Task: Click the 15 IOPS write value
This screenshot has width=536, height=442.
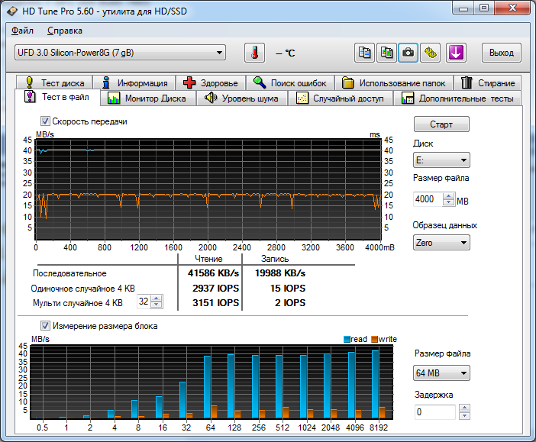Action: coord(288,288)
